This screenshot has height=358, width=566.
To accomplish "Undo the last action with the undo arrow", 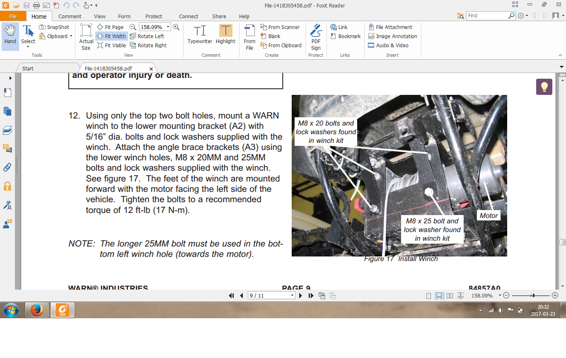I will coord(66,5).
